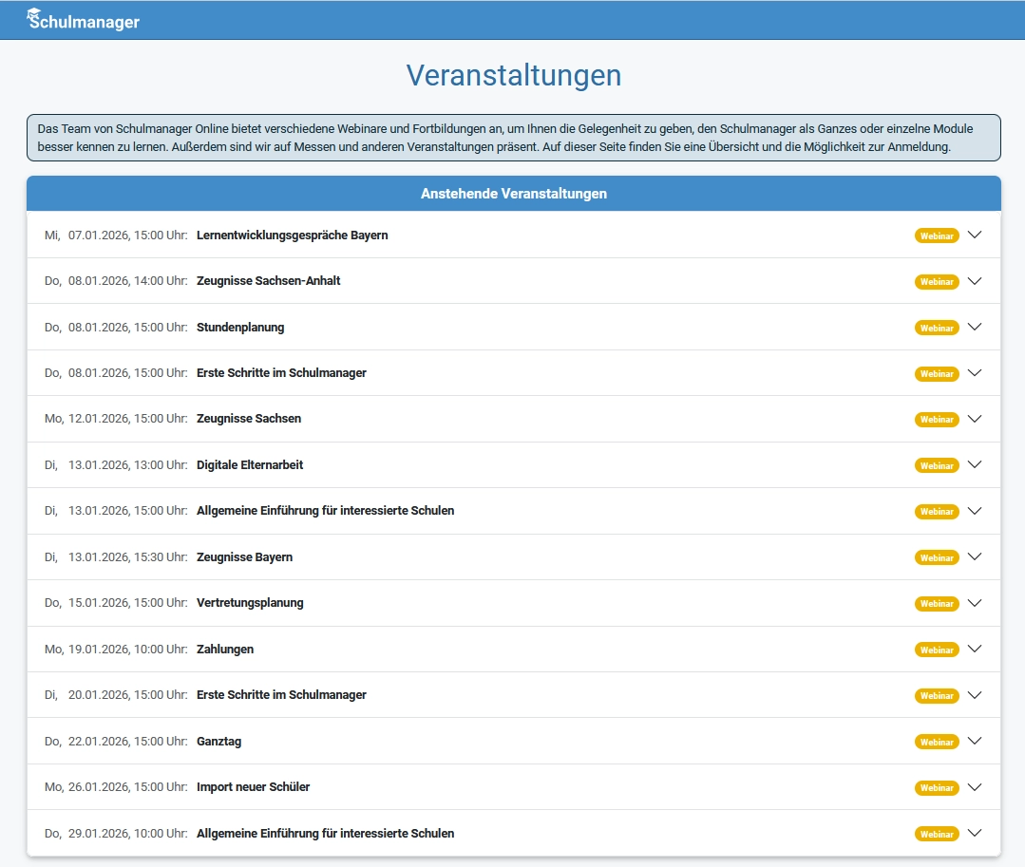The image size is (1025, 867).
Task: Click the Webinar badge next to Zahlungen
Action: click(937, 650)
